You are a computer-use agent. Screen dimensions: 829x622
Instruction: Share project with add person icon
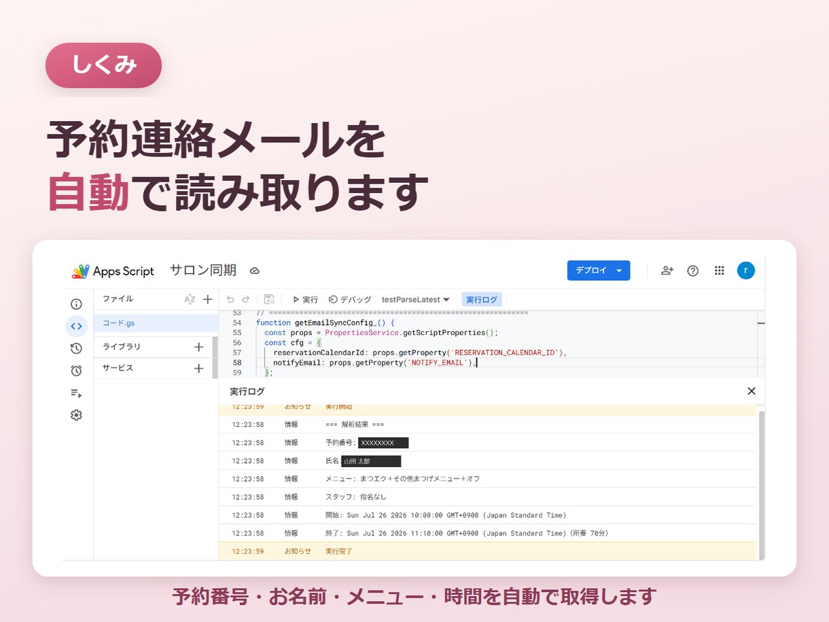(x=667, y=271)
